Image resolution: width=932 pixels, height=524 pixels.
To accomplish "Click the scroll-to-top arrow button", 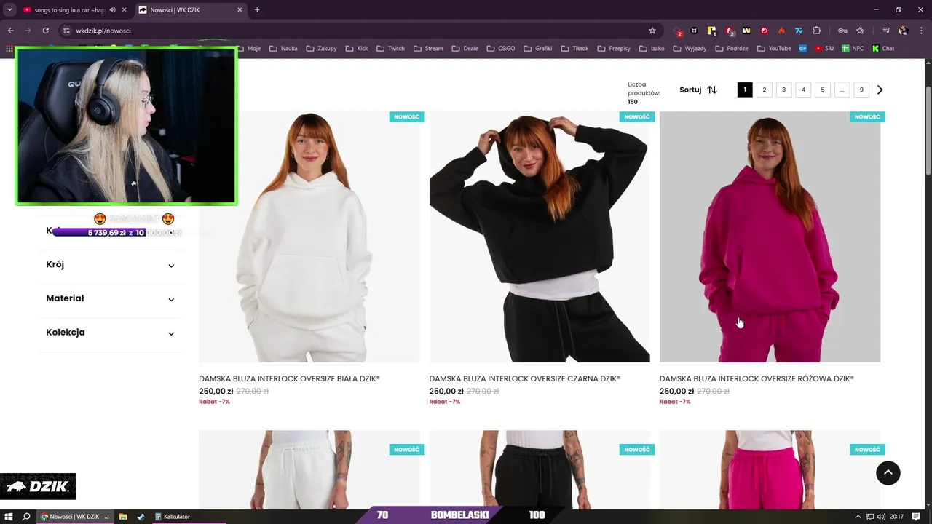I will 888,472.
